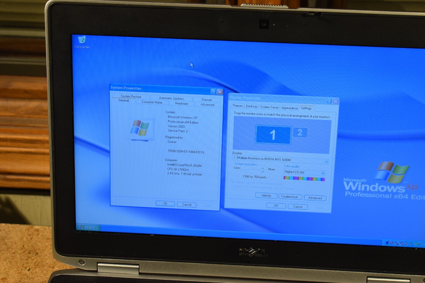This screenshot has height=283, width=425.
Task: Switch to the Remote tab
Action: pyautogui.click(x=207, y=100)
